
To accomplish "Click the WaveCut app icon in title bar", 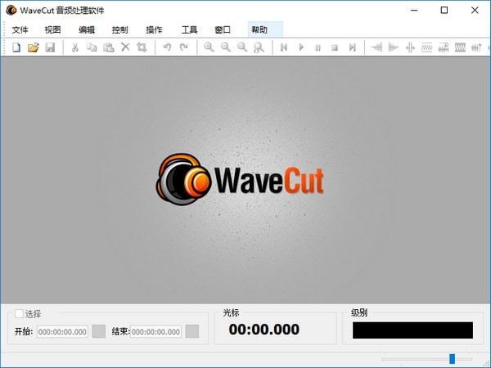I will coord(11,11).
